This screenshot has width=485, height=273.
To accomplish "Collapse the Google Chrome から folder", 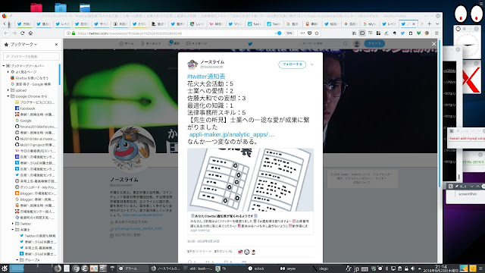I will click(8, 96).
